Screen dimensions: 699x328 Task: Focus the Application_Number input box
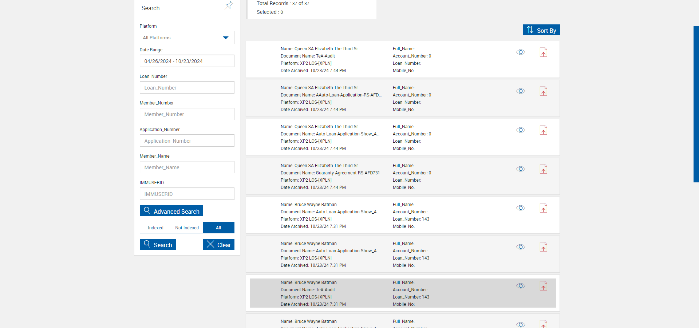click(x=187, y=141)
